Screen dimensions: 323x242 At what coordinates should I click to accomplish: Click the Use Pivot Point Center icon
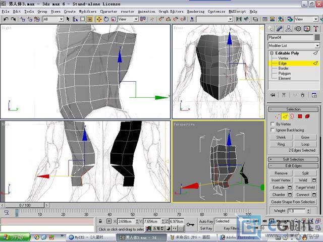point(143,19)
